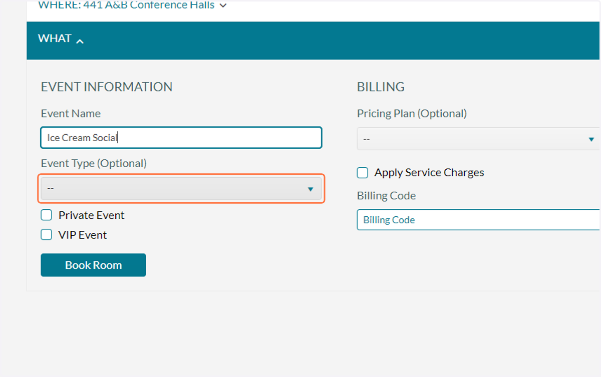601x377 pixels.
Task: Focus the Billing Code input field
Action: click(478, 220)
